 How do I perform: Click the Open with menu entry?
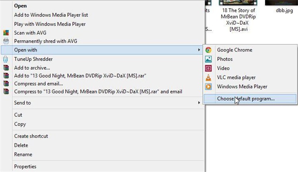102,50
